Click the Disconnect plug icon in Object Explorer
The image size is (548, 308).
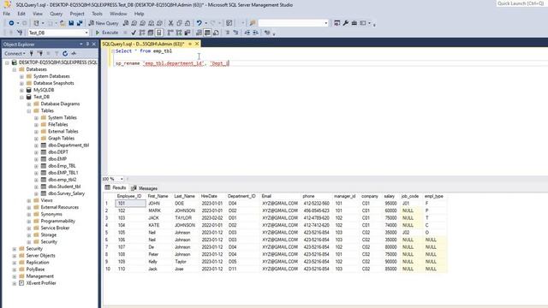coord(40,53)
